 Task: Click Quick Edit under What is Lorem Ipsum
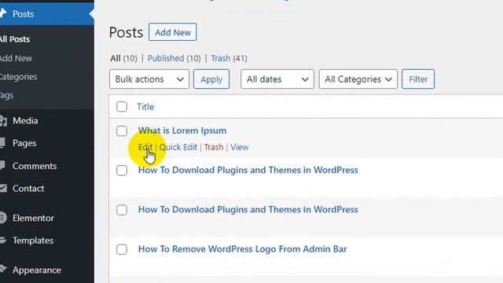(178, 147)
